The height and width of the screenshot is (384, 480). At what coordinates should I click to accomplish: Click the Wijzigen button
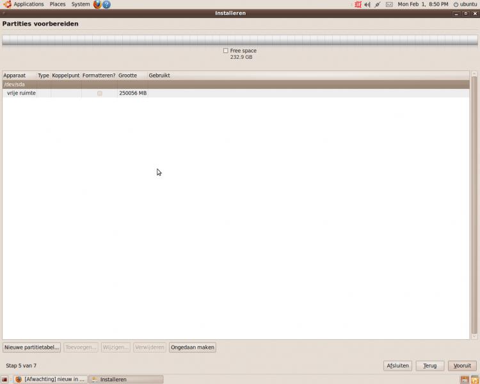point(115,348)
